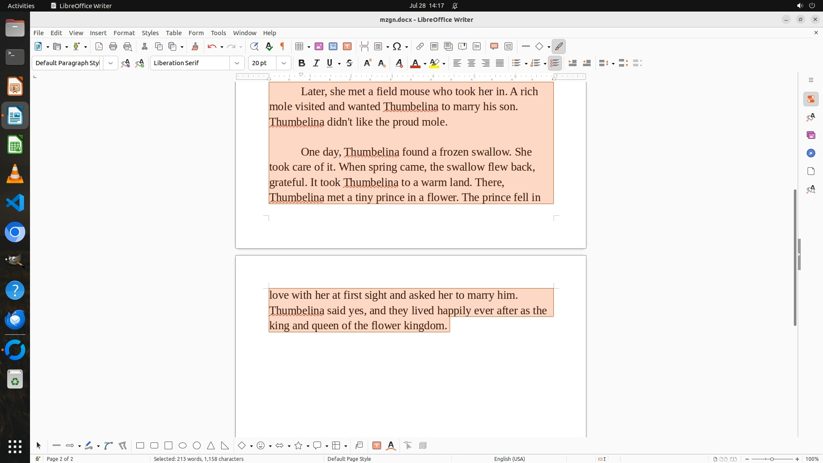Toggle Formatting Marks pilcrow

point(282,47)
